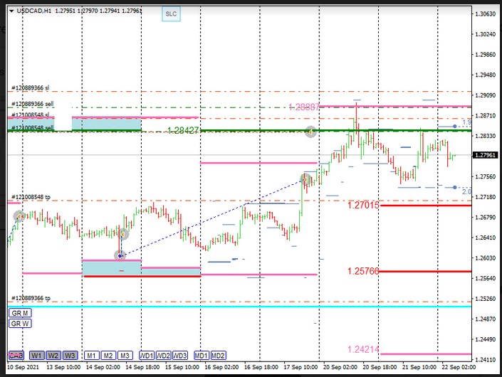This screenshot has width=502, height=377.
Task: Toggle the M3 level button
Action: tap(125, 356)
